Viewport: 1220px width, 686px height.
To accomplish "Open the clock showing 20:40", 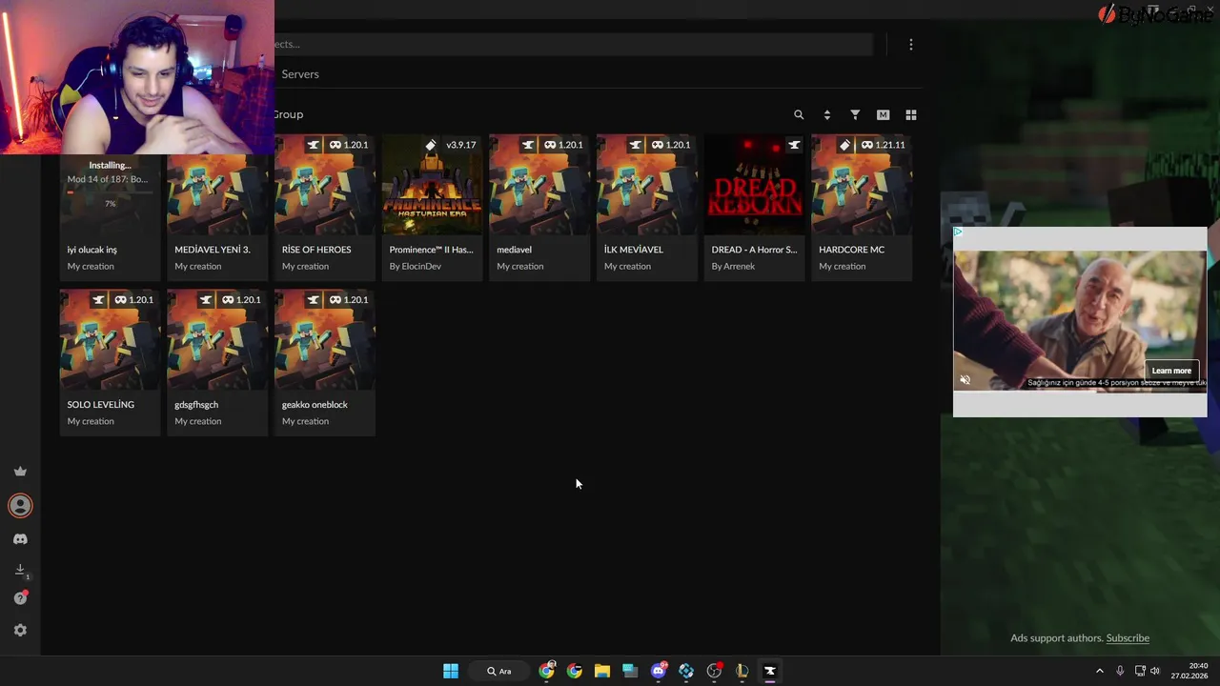I will coord(1189,671).
